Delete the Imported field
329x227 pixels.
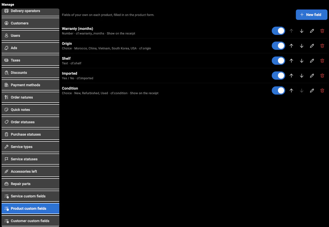point(322,76)
